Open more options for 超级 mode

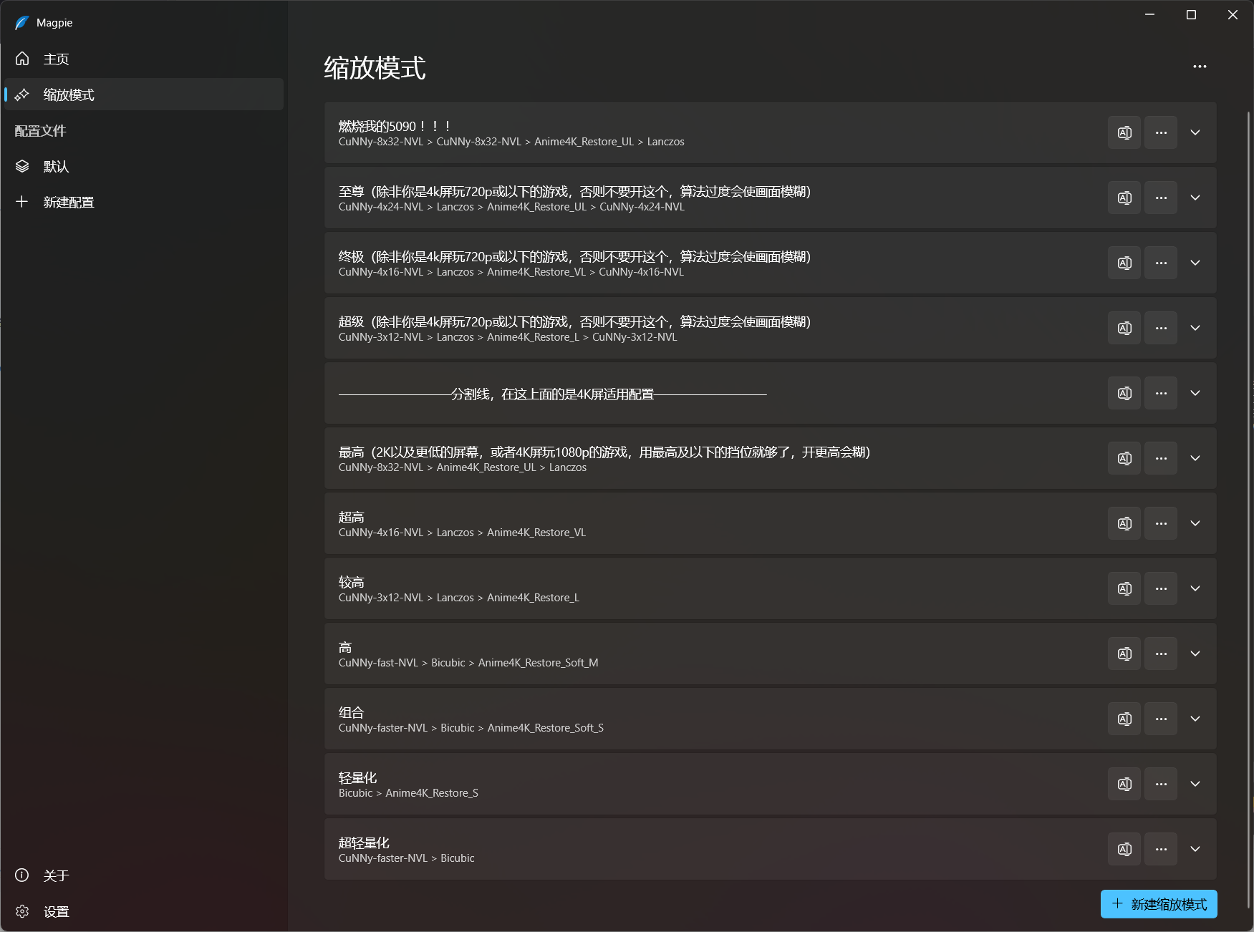pos(1161,328)
